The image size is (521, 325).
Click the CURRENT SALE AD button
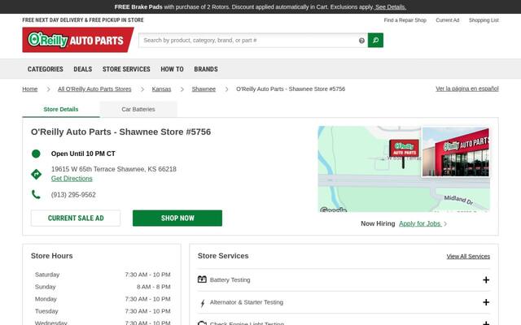click(x=76, y=218)
